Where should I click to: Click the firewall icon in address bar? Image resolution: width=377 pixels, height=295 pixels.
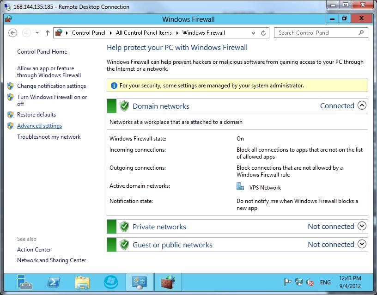pos(59,32)
